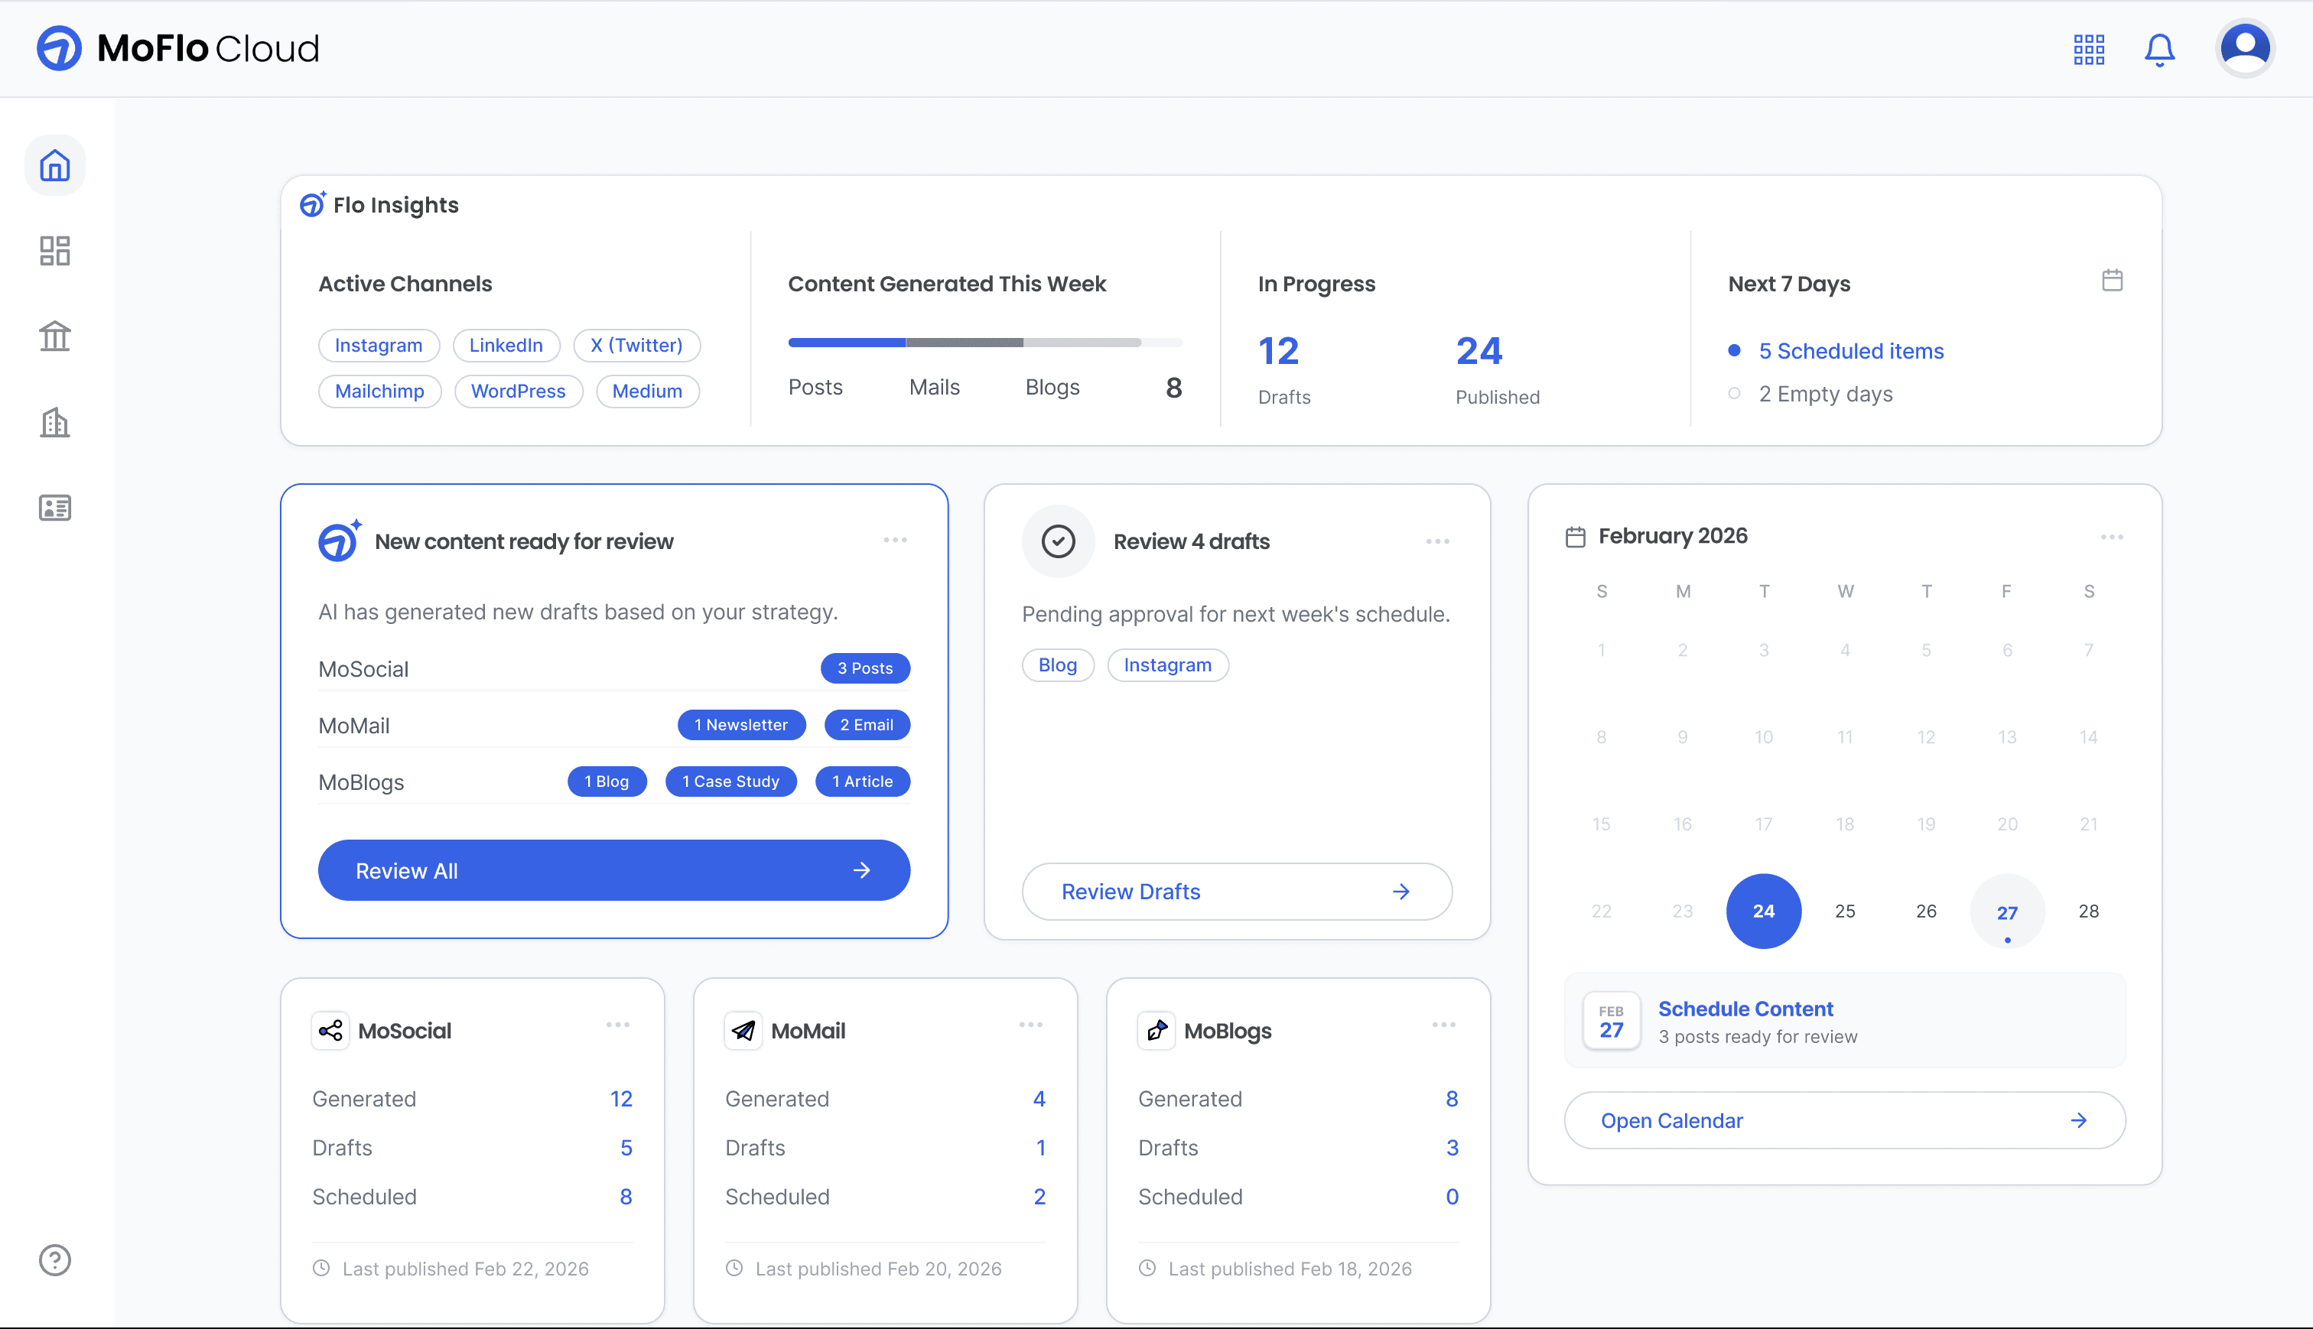Open more options on Review 4 drafts card
2313x1329 pixels.
1438,541
